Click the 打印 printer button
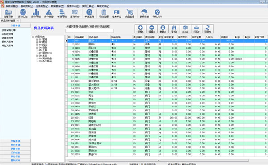The height and width of the screenshot is (165, 268). (197, 29)
